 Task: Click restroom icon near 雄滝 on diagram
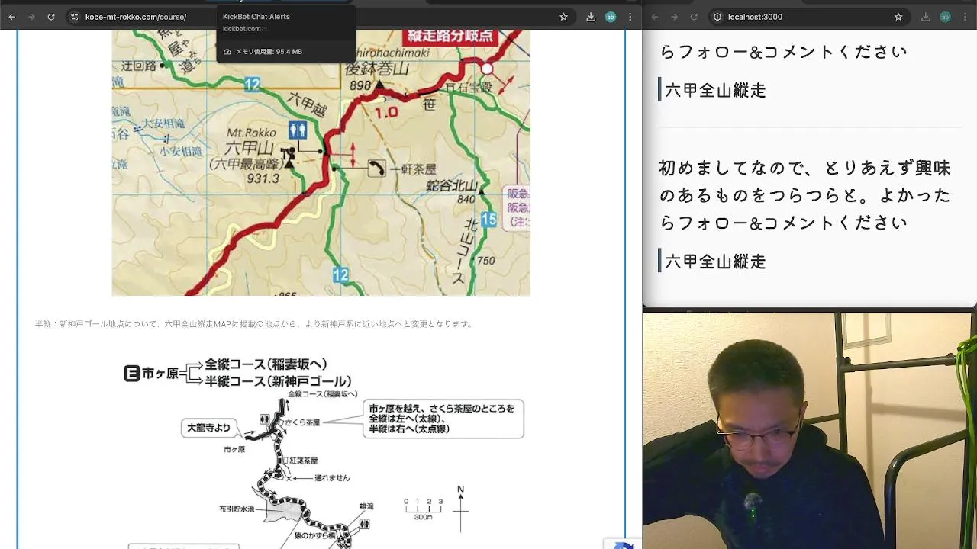(365, 524)
